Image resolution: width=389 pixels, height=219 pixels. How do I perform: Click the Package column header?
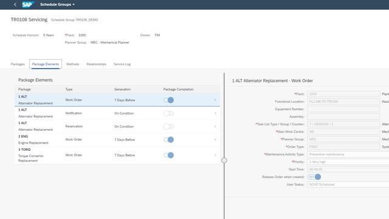coord(24,89)
